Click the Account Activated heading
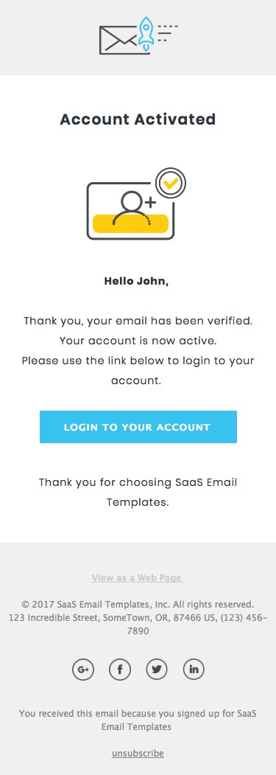 [138, 119]
